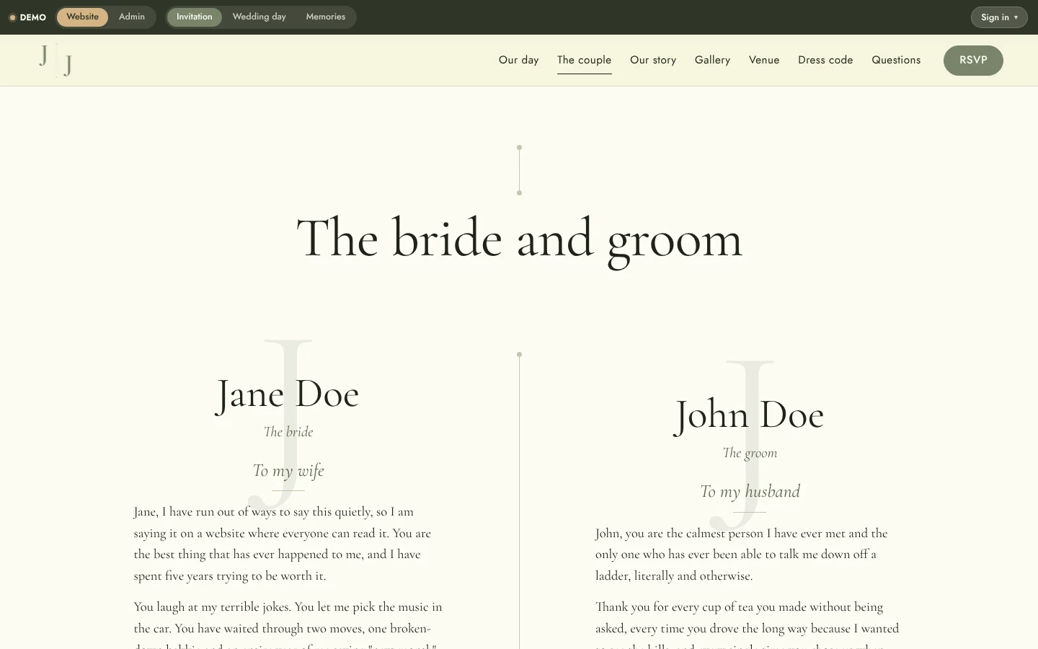Open The couple nav link

point(585,60)
